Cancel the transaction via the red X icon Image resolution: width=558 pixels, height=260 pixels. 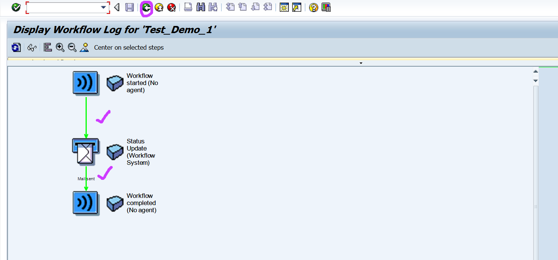click(x=172, y=8)
